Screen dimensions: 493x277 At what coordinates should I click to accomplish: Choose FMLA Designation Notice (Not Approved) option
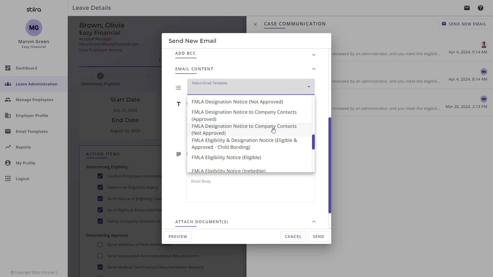tap(237, 102)
